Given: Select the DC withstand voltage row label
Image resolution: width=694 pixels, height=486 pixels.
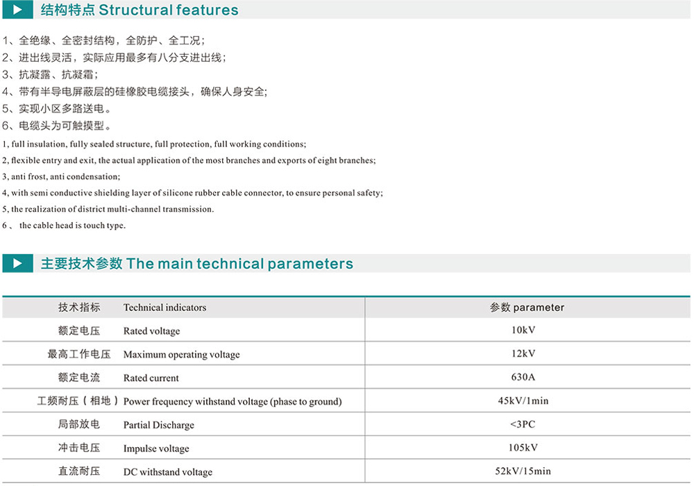Looking at the screenshot, I should [x=167, y=472].
